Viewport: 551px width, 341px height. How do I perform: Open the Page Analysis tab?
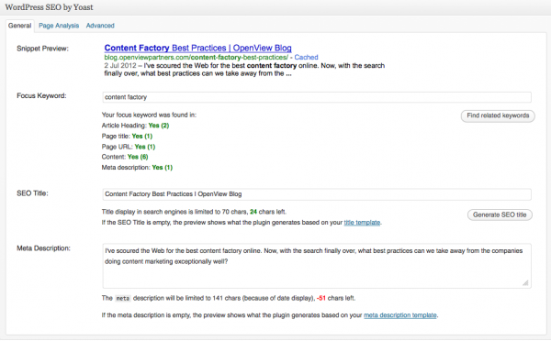pyautogui.click(x=59, y=26)
